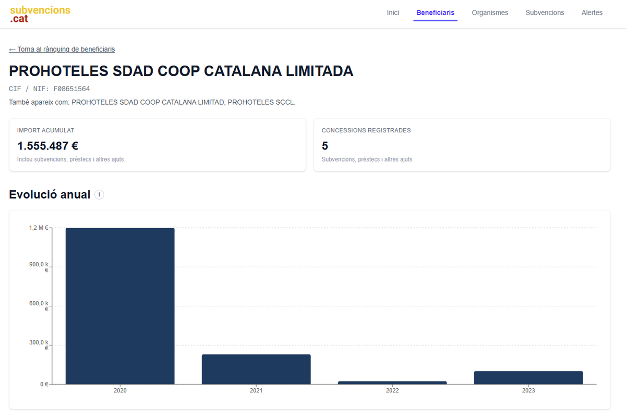
Task: Click the 2020 bar in the chart
Action: 120,306
